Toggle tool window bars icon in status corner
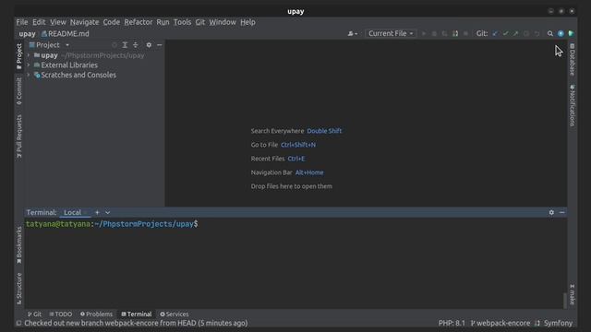This screenshot has height=332, width=591. [x=18, y=323]
